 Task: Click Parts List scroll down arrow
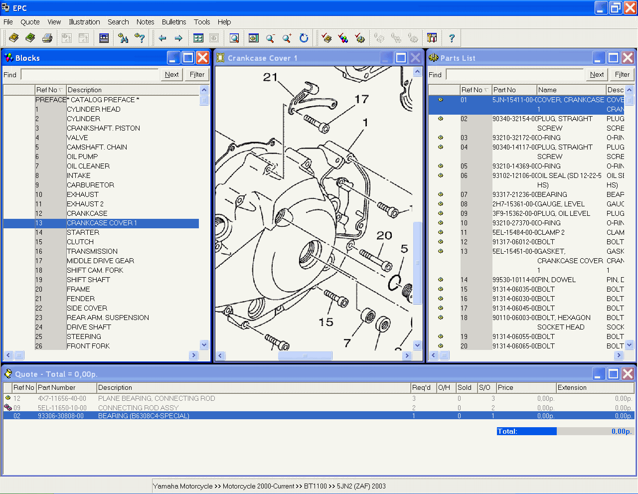629,344
